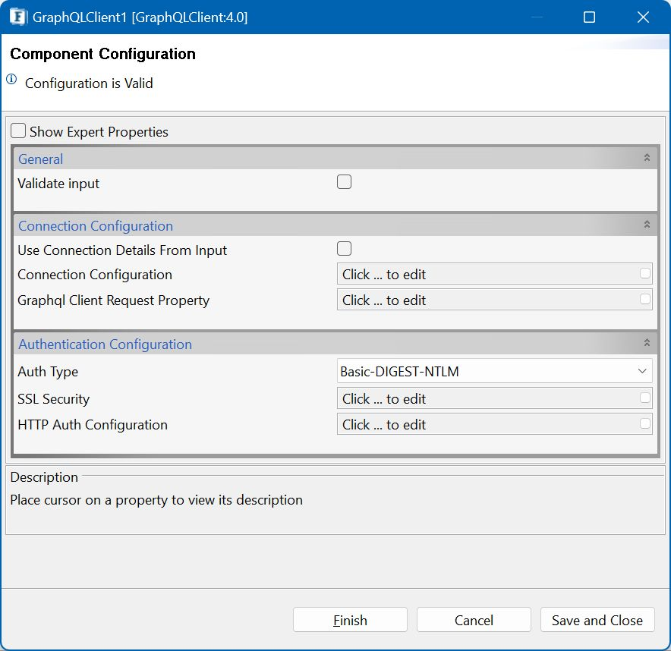Screen dimensions: 671x651
Task: Select the Graphql Client Request Property value field
Action: tap(494, 300)
